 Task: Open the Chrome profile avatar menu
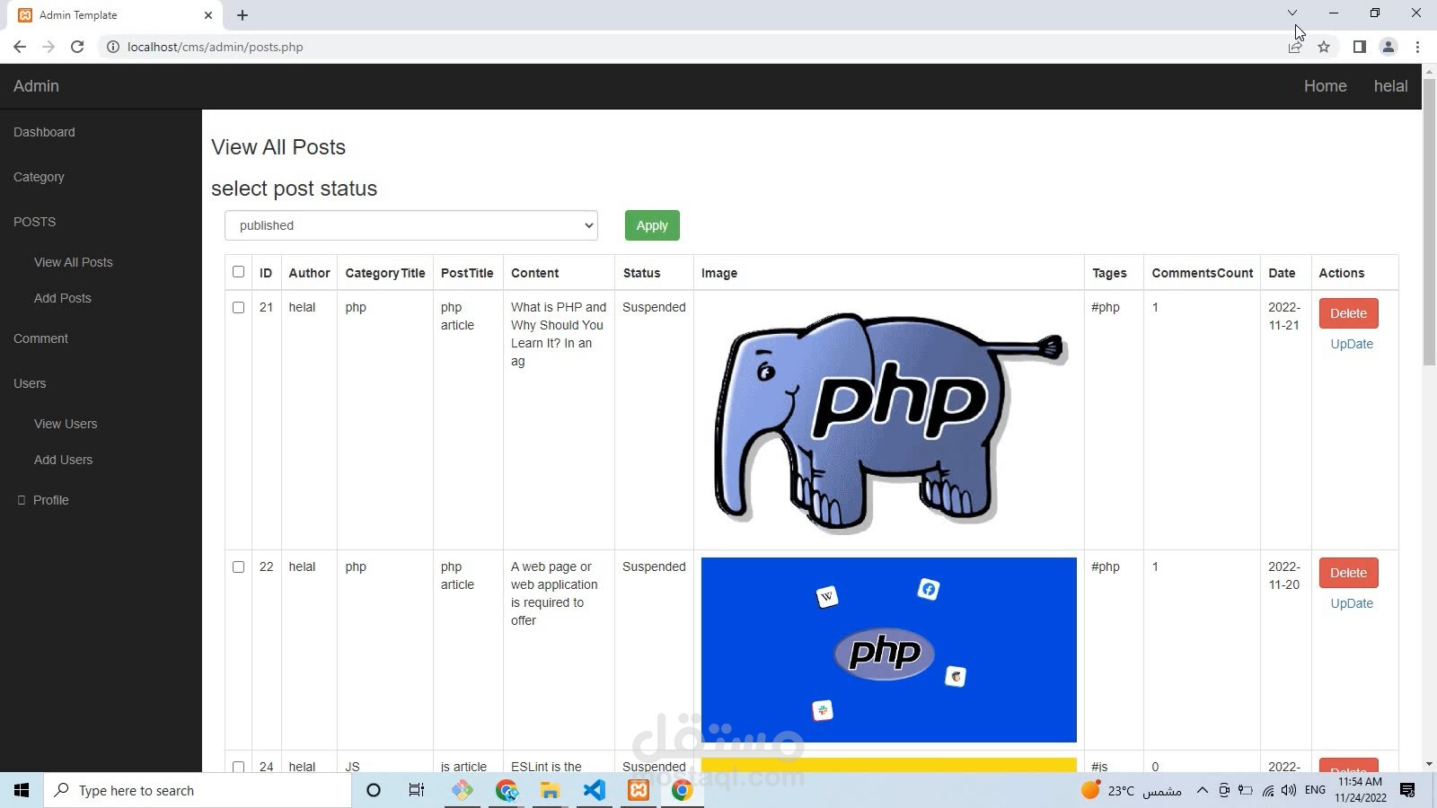click(x=1389, y=47)
